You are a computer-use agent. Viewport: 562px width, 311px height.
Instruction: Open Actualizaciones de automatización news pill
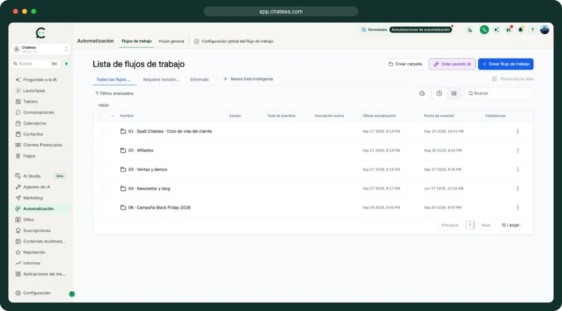pyautogui.click(x=421, y=30)
